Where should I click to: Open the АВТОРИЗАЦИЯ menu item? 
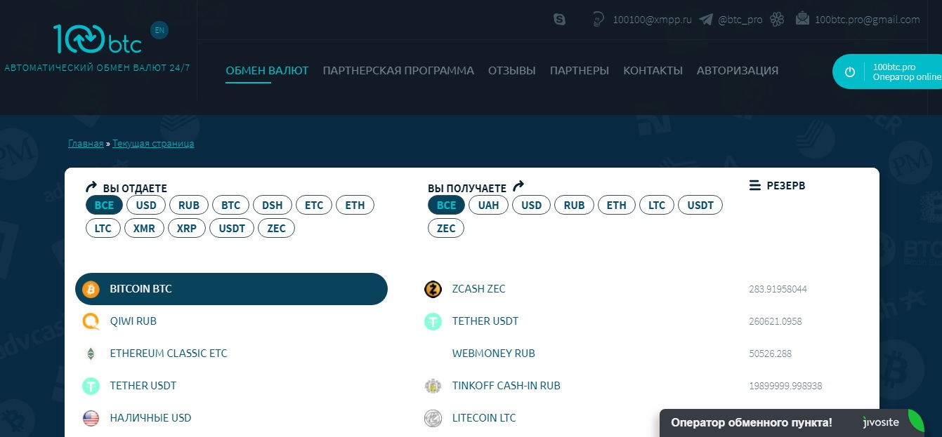tap(738, 71)
